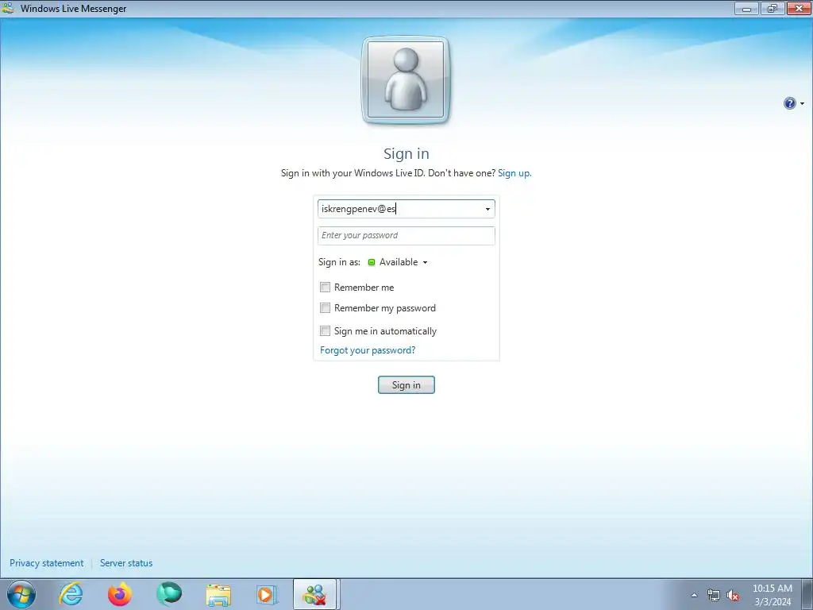Click the Sign in button
The image size is (813, 610).
[x=406, y=385]
